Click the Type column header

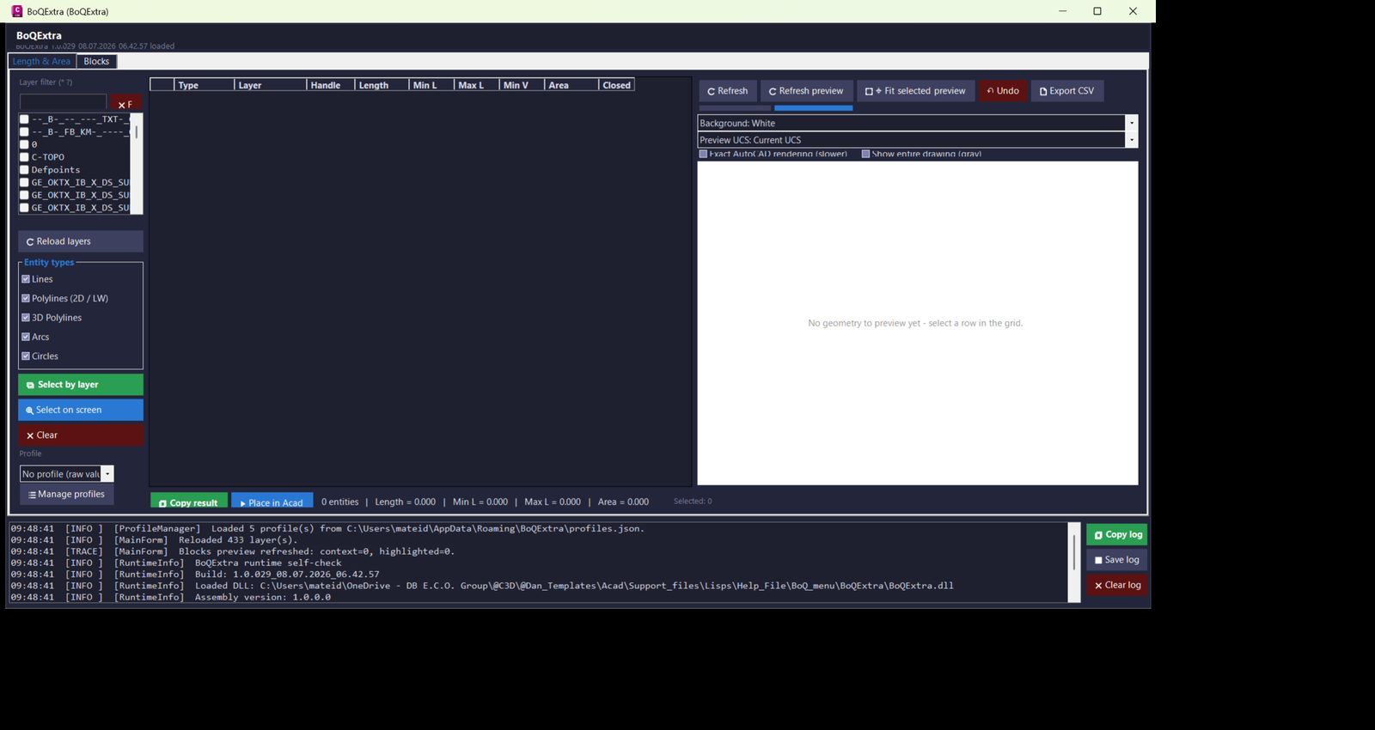[205, 85]
